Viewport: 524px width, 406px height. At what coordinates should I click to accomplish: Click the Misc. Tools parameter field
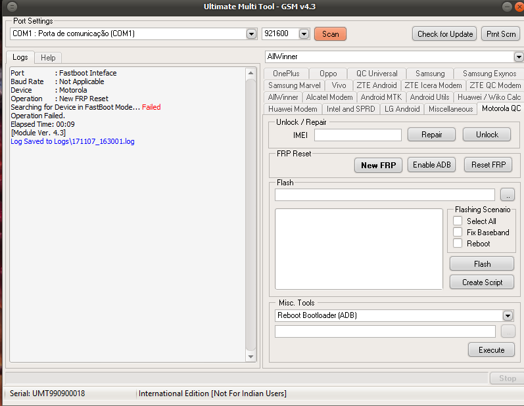click(x=385, y=332)
